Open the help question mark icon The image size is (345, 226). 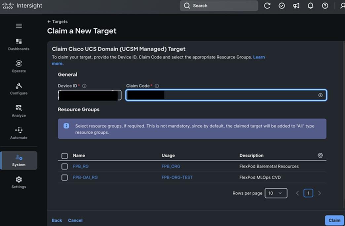325,6
